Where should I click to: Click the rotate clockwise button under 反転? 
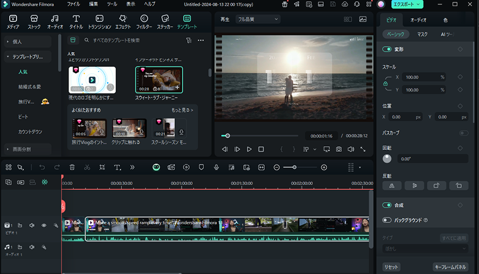pos(437,186)
